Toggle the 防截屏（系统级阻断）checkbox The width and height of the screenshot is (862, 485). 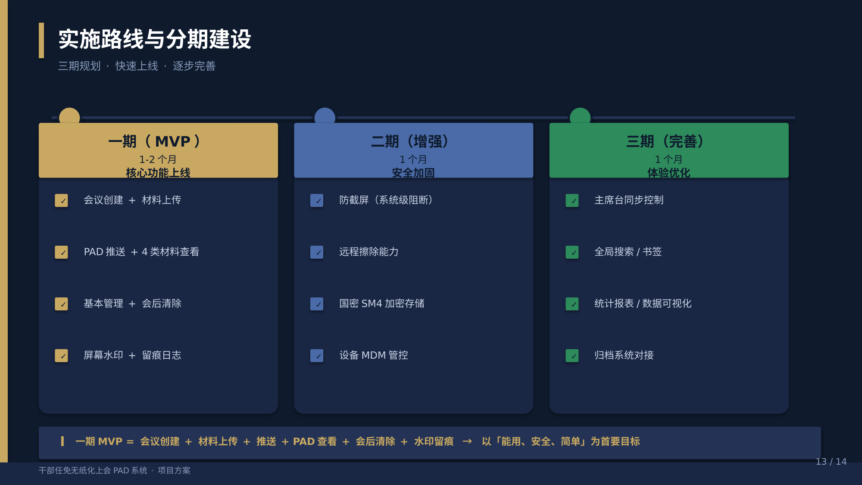(317, 200)
